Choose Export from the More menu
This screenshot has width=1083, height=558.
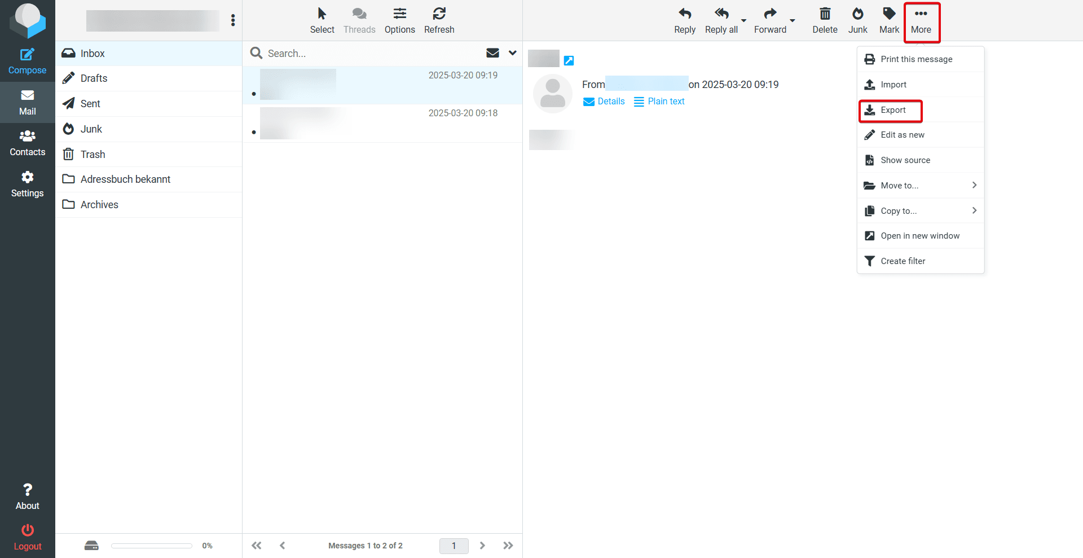click(893, 110)
